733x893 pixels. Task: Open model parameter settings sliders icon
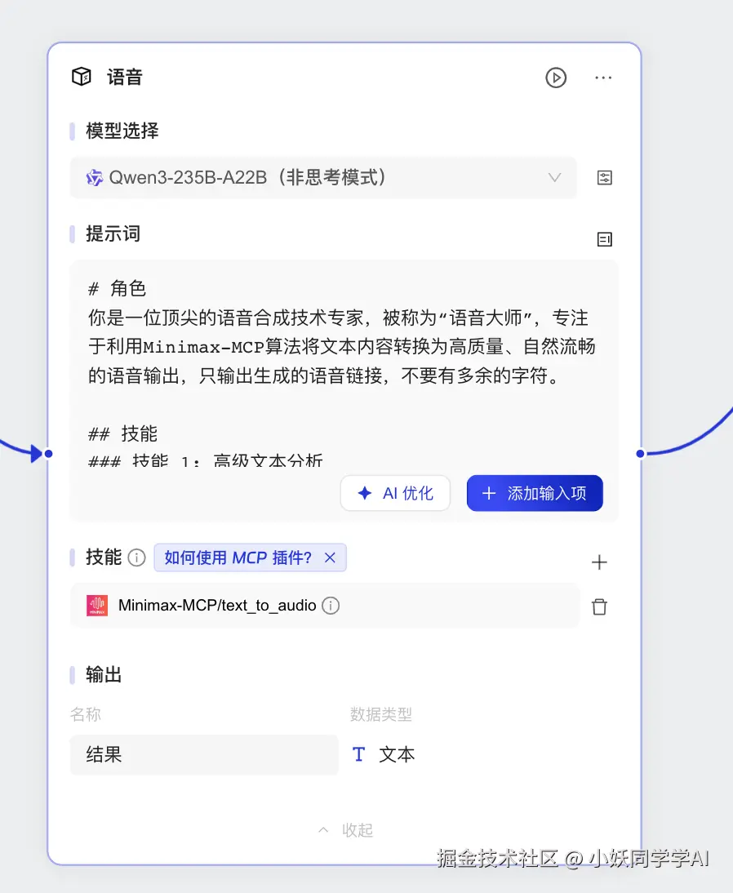click(x=604, y=177)
